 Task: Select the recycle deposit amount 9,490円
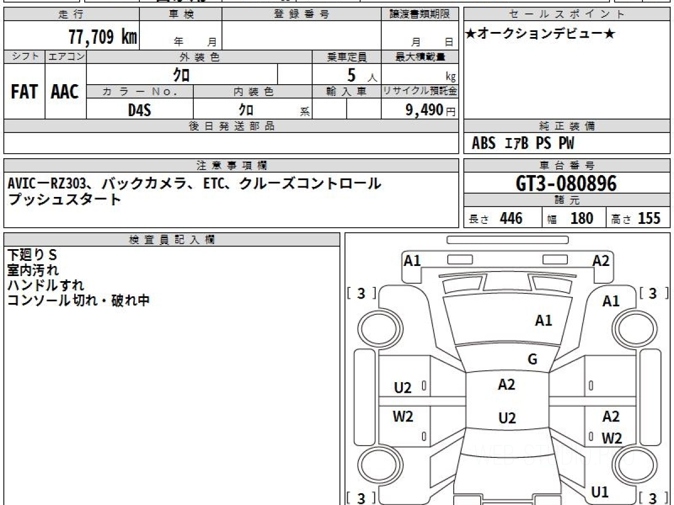tap(431, 110)
